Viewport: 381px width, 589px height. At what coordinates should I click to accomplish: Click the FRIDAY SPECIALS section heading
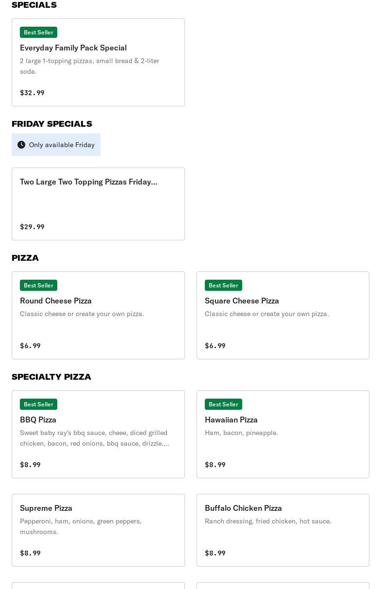click(x=52, y=124)
